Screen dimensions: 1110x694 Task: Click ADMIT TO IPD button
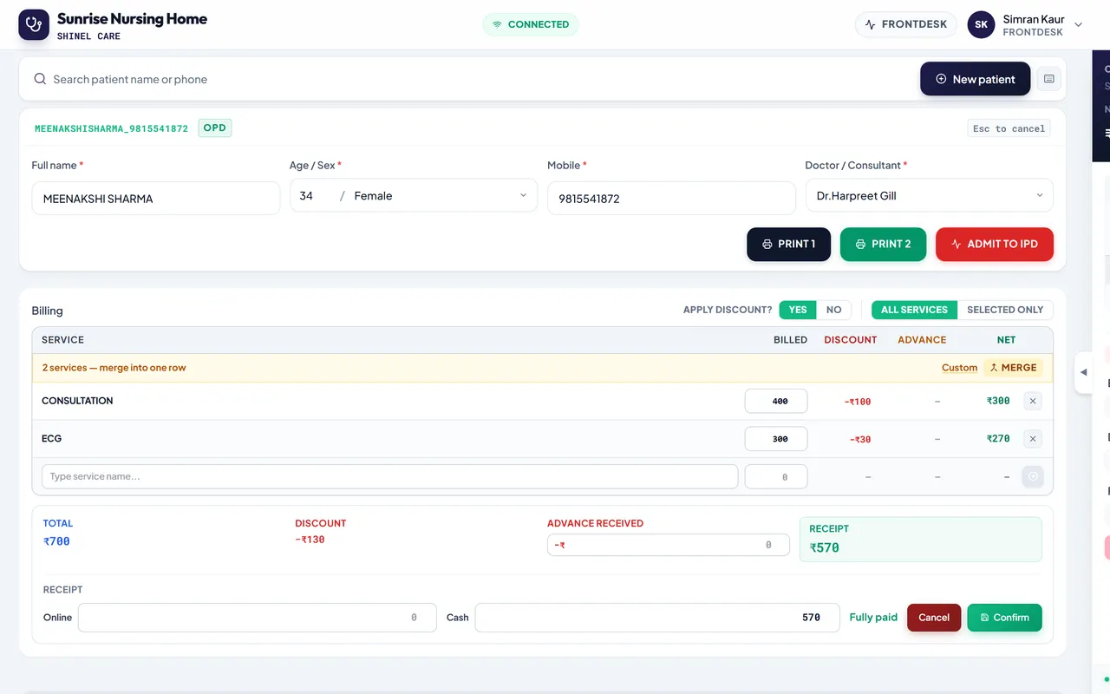[x=995, y=245]
